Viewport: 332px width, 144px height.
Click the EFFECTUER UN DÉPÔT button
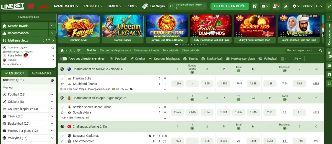[230, 6]
